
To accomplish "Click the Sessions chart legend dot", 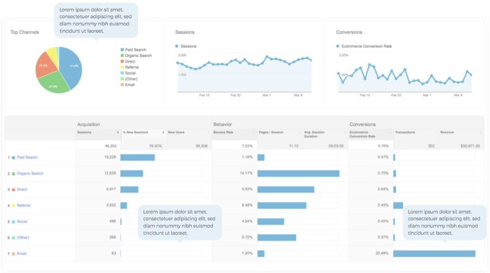I will coord(177,46).
